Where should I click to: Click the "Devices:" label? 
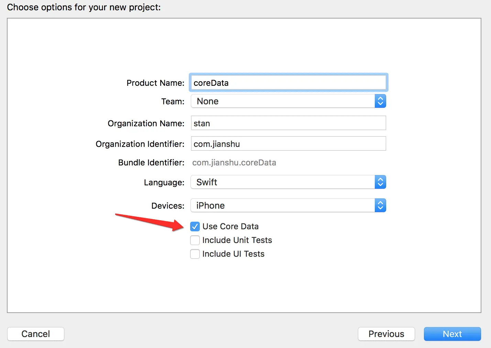(168, 206)
